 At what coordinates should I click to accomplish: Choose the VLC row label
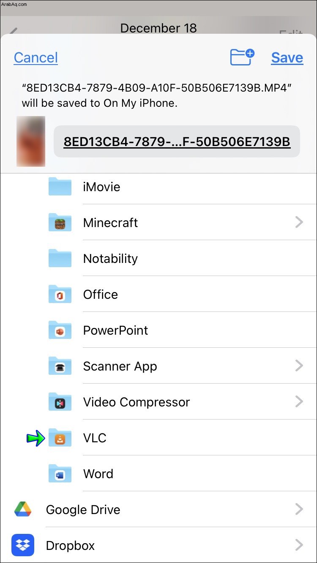[95, 438]
